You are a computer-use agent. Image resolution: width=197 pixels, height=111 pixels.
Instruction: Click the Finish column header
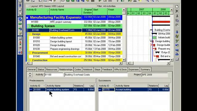point(115,11)
